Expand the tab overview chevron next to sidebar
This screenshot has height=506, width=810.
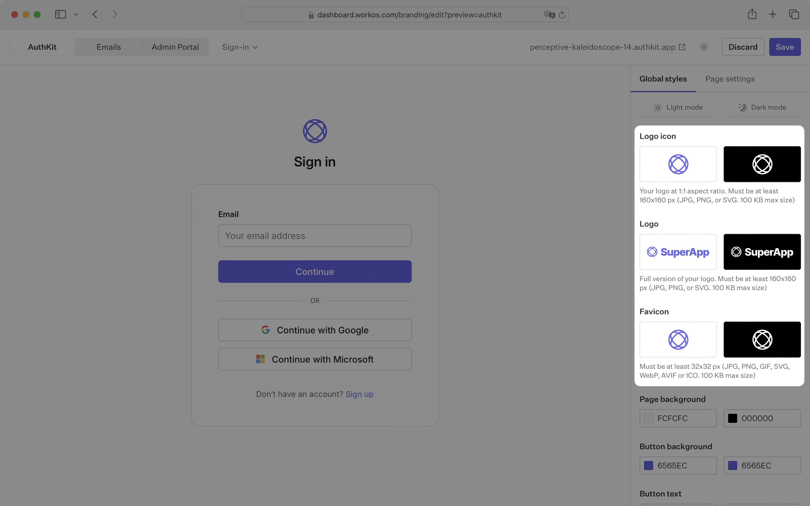pos(76,14)
